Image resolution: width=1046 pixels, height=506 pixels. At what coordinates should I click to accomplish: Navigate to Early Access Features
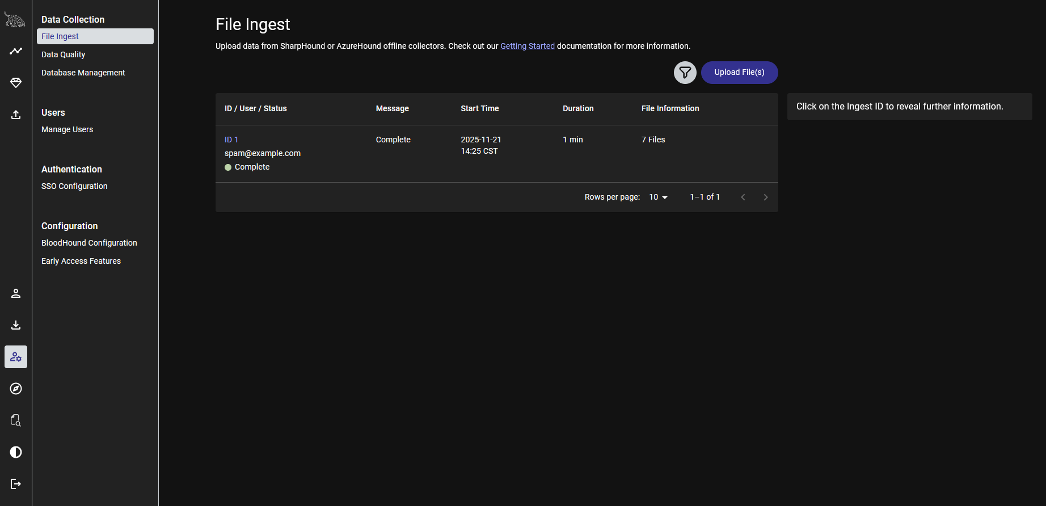pyautogui.click(x=81, y=261)
